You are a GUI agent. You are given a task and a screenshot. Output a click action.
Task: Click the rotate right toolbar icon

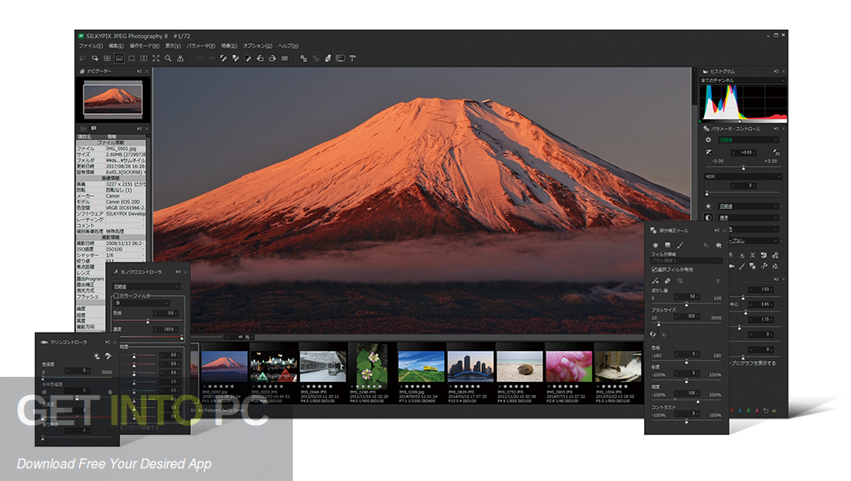click(273, 58)
